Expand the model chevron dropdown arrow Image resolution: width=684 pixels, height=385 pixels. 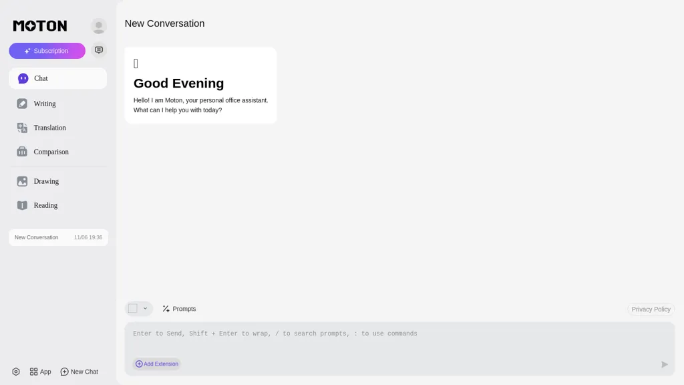tap(145, 309)
